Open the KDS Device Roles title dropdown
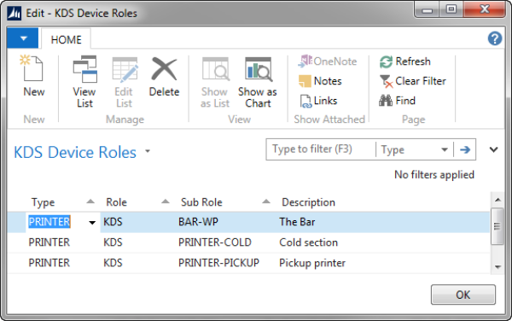The image size is (512, 321). [148, 151]
